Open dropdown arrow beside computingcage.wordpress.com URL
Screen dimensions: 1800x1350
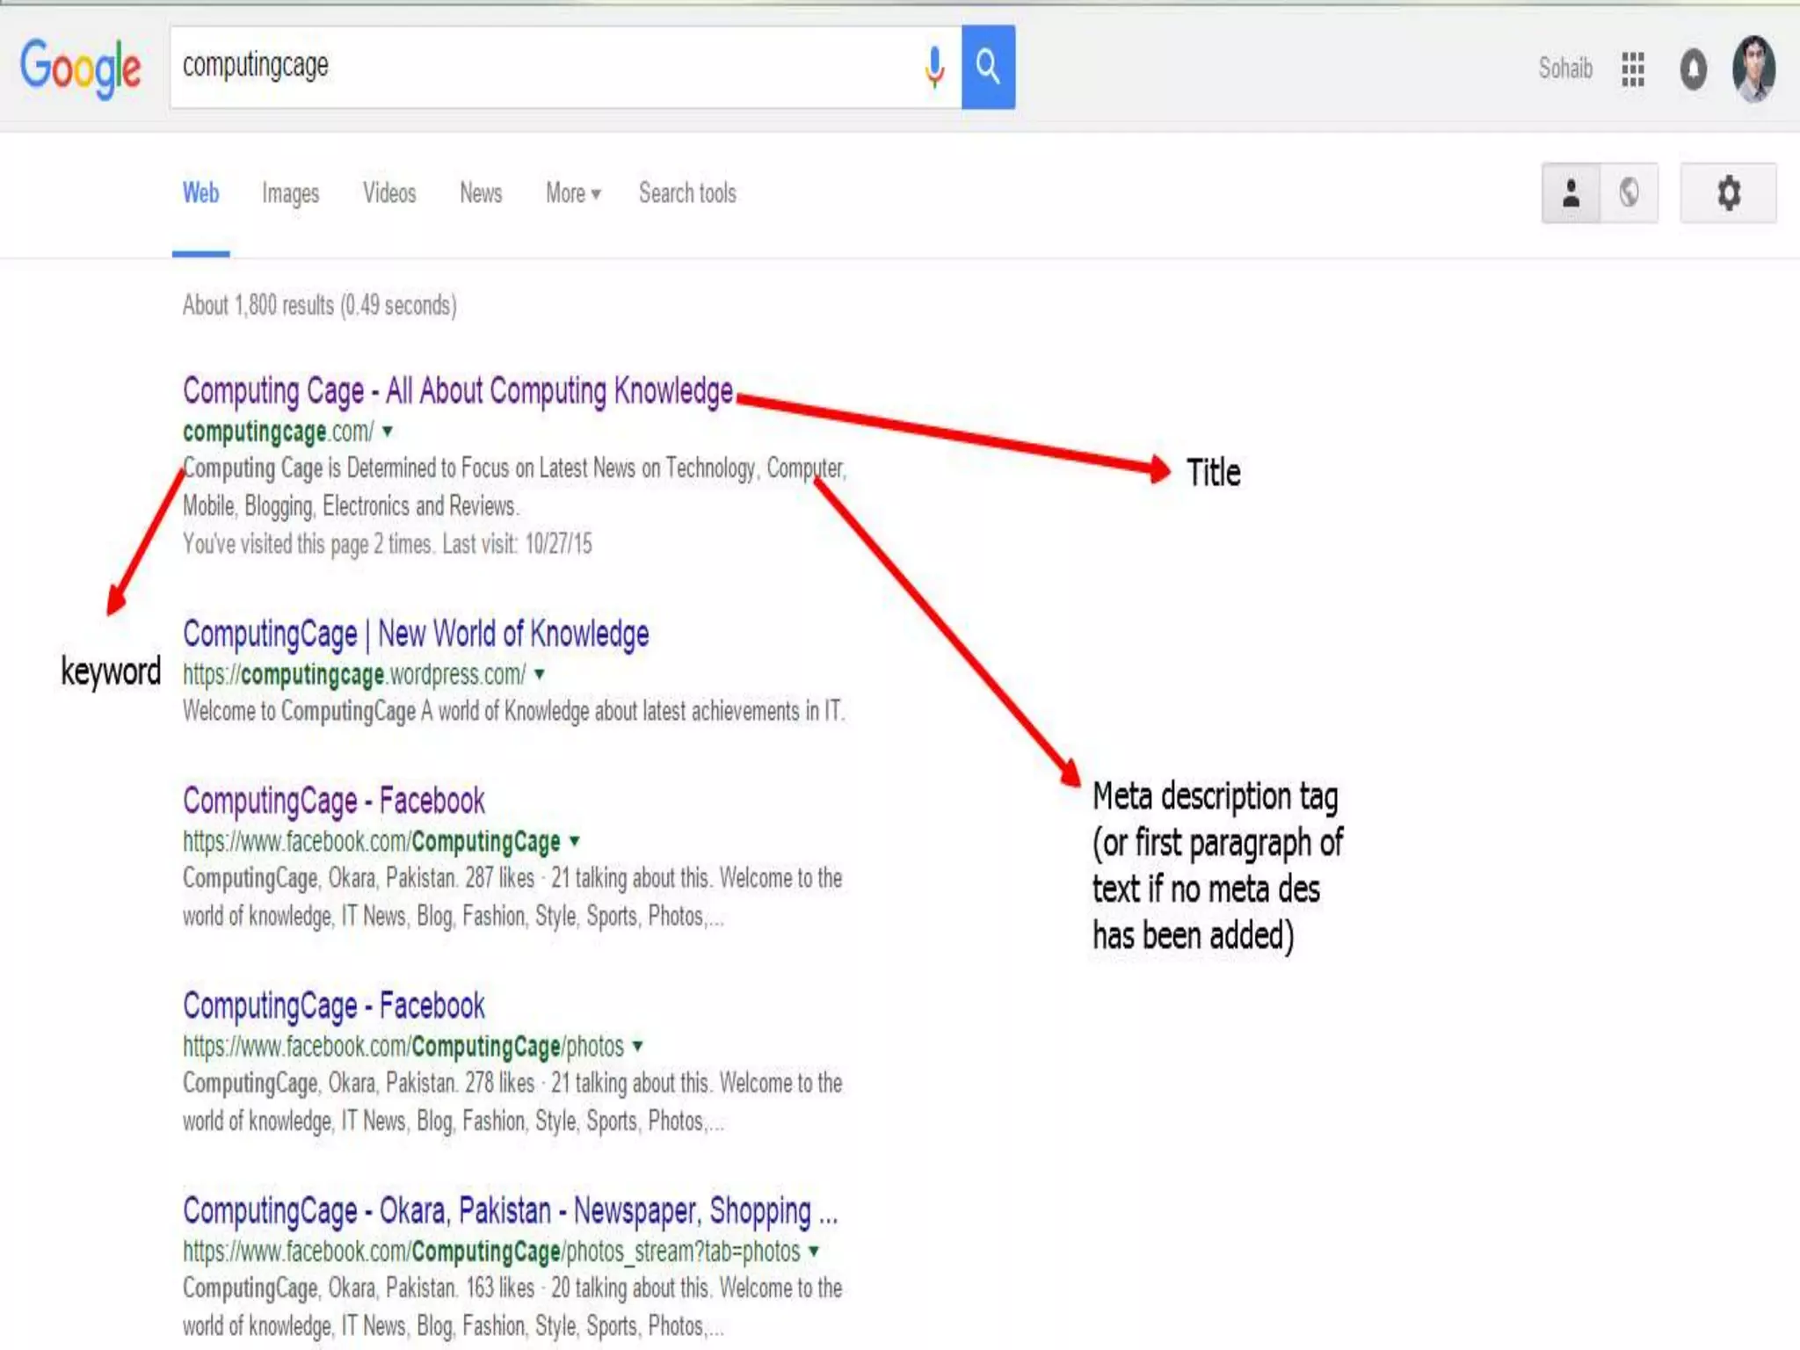pyautogui.click(x=540, y=674)
